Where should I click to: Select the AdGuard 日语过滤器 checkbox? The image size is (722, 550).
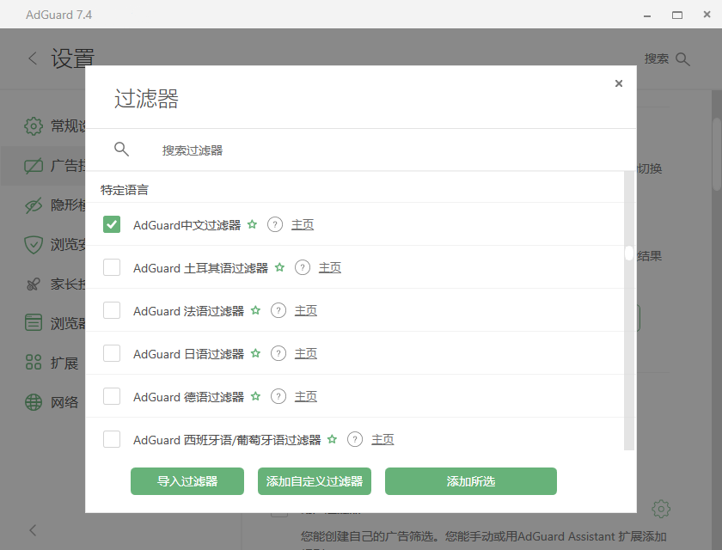[x=112, y=353]
